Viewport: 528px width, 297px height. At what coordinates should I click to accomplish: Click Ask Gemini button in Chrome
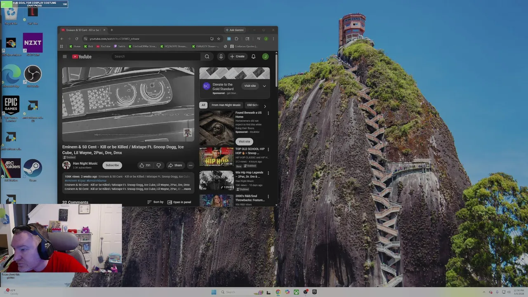pos(235,30)
